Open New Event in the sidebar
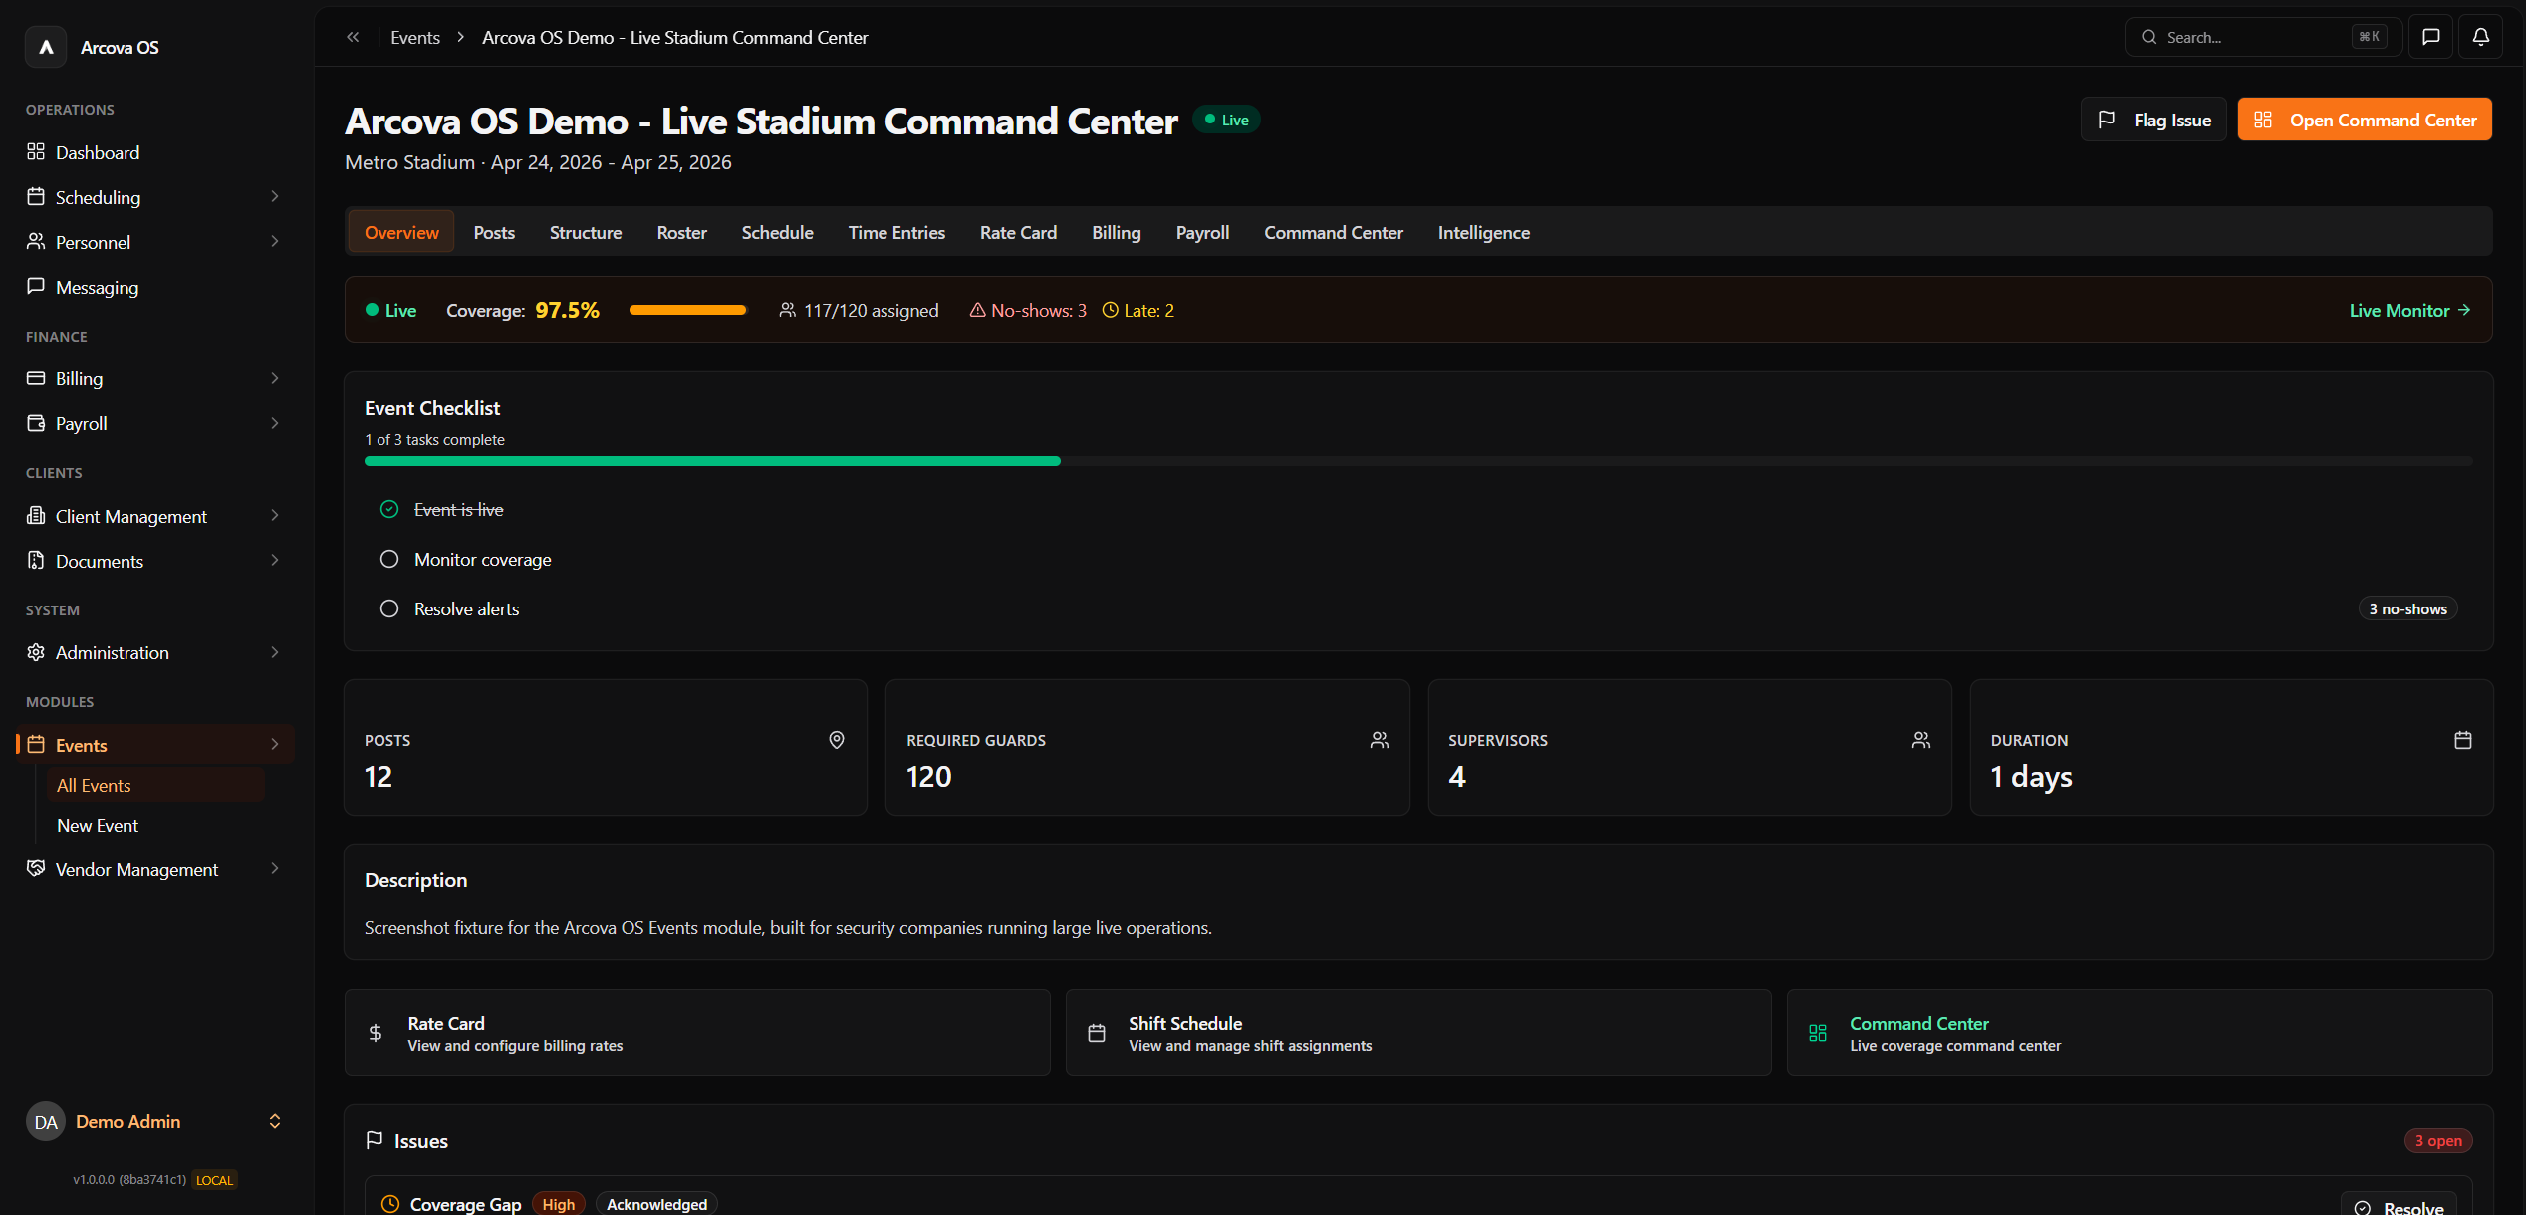This screenshot has height=1215, width=2526. click(x=98, y=825)
